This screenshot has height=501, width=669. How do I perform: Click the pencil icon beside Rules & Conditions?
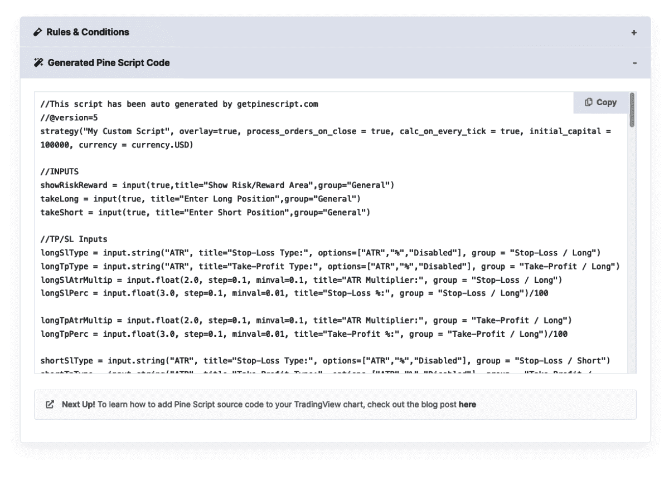[x=38, y=32]
